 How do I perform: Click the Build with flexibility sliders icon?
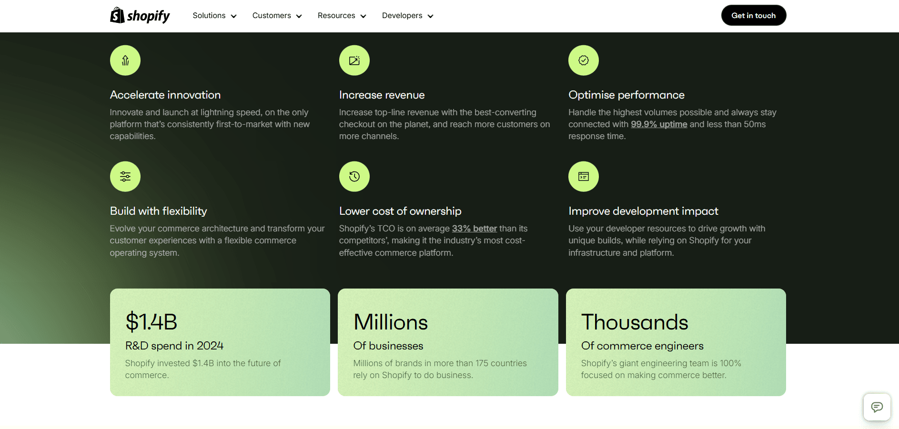pos(125,177)
